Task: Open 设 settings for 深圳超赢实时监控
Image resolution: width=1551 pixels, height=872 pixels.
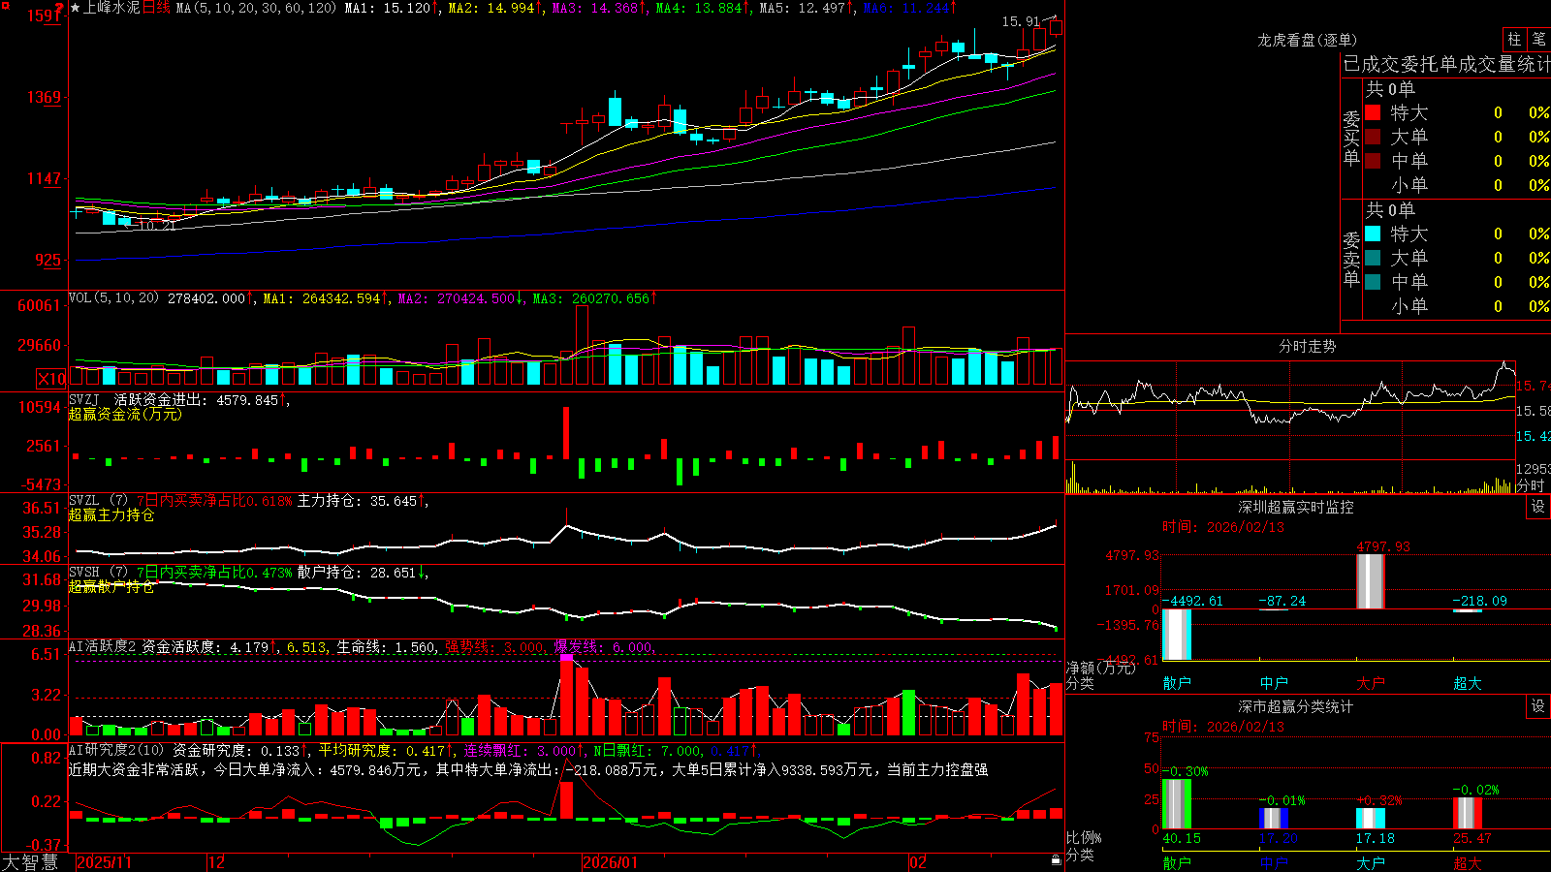Action: [x=1538, y=507]
